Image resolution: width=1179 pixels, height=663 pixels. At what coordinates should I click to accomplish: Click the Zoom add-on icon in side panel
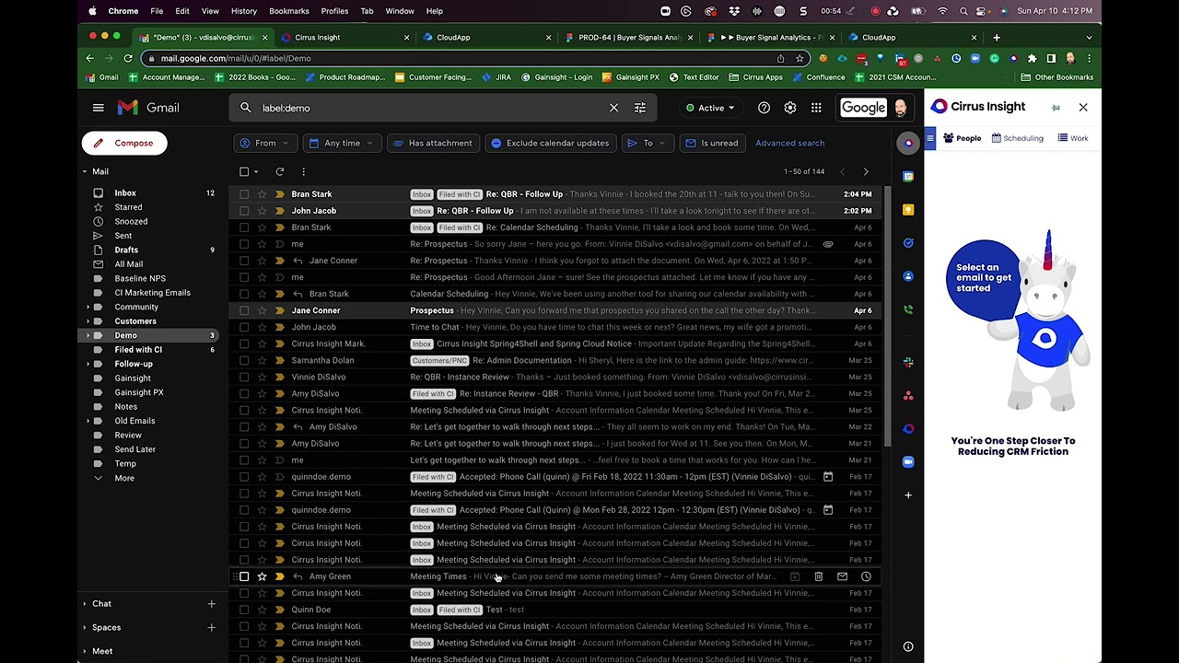(x=908, y=462)
